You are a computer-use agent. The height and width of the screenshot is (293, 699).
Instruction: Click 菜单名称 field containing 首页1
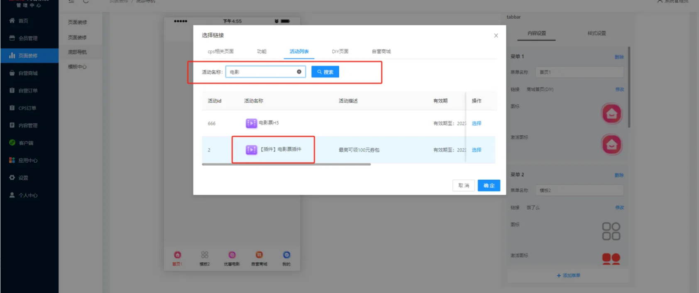[579, 72]
